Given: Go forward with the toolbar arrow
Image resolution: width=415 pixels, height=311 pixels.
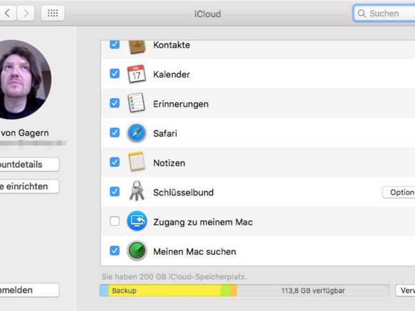Looking at the screenshot, I should click(x=26, y=13).
